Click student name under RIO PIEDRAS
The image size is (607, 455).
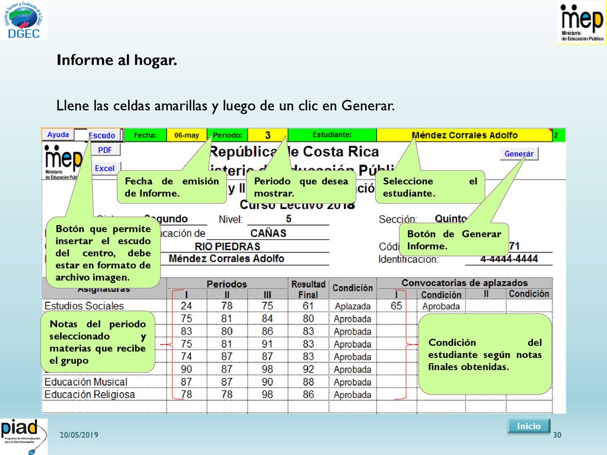pos(226,258)
